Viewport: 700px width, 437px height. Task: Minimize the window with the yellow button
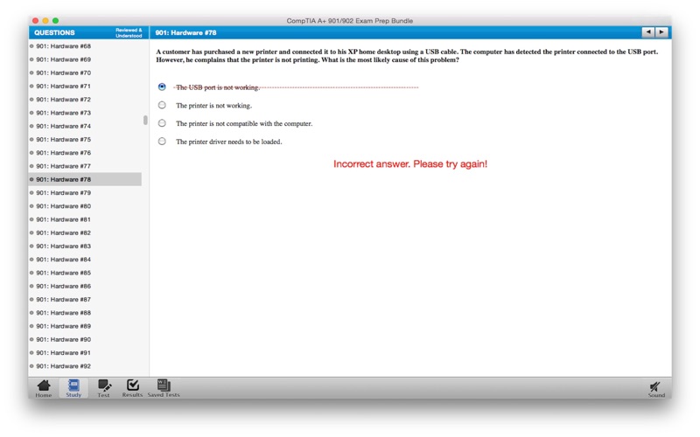coord(45,20)
